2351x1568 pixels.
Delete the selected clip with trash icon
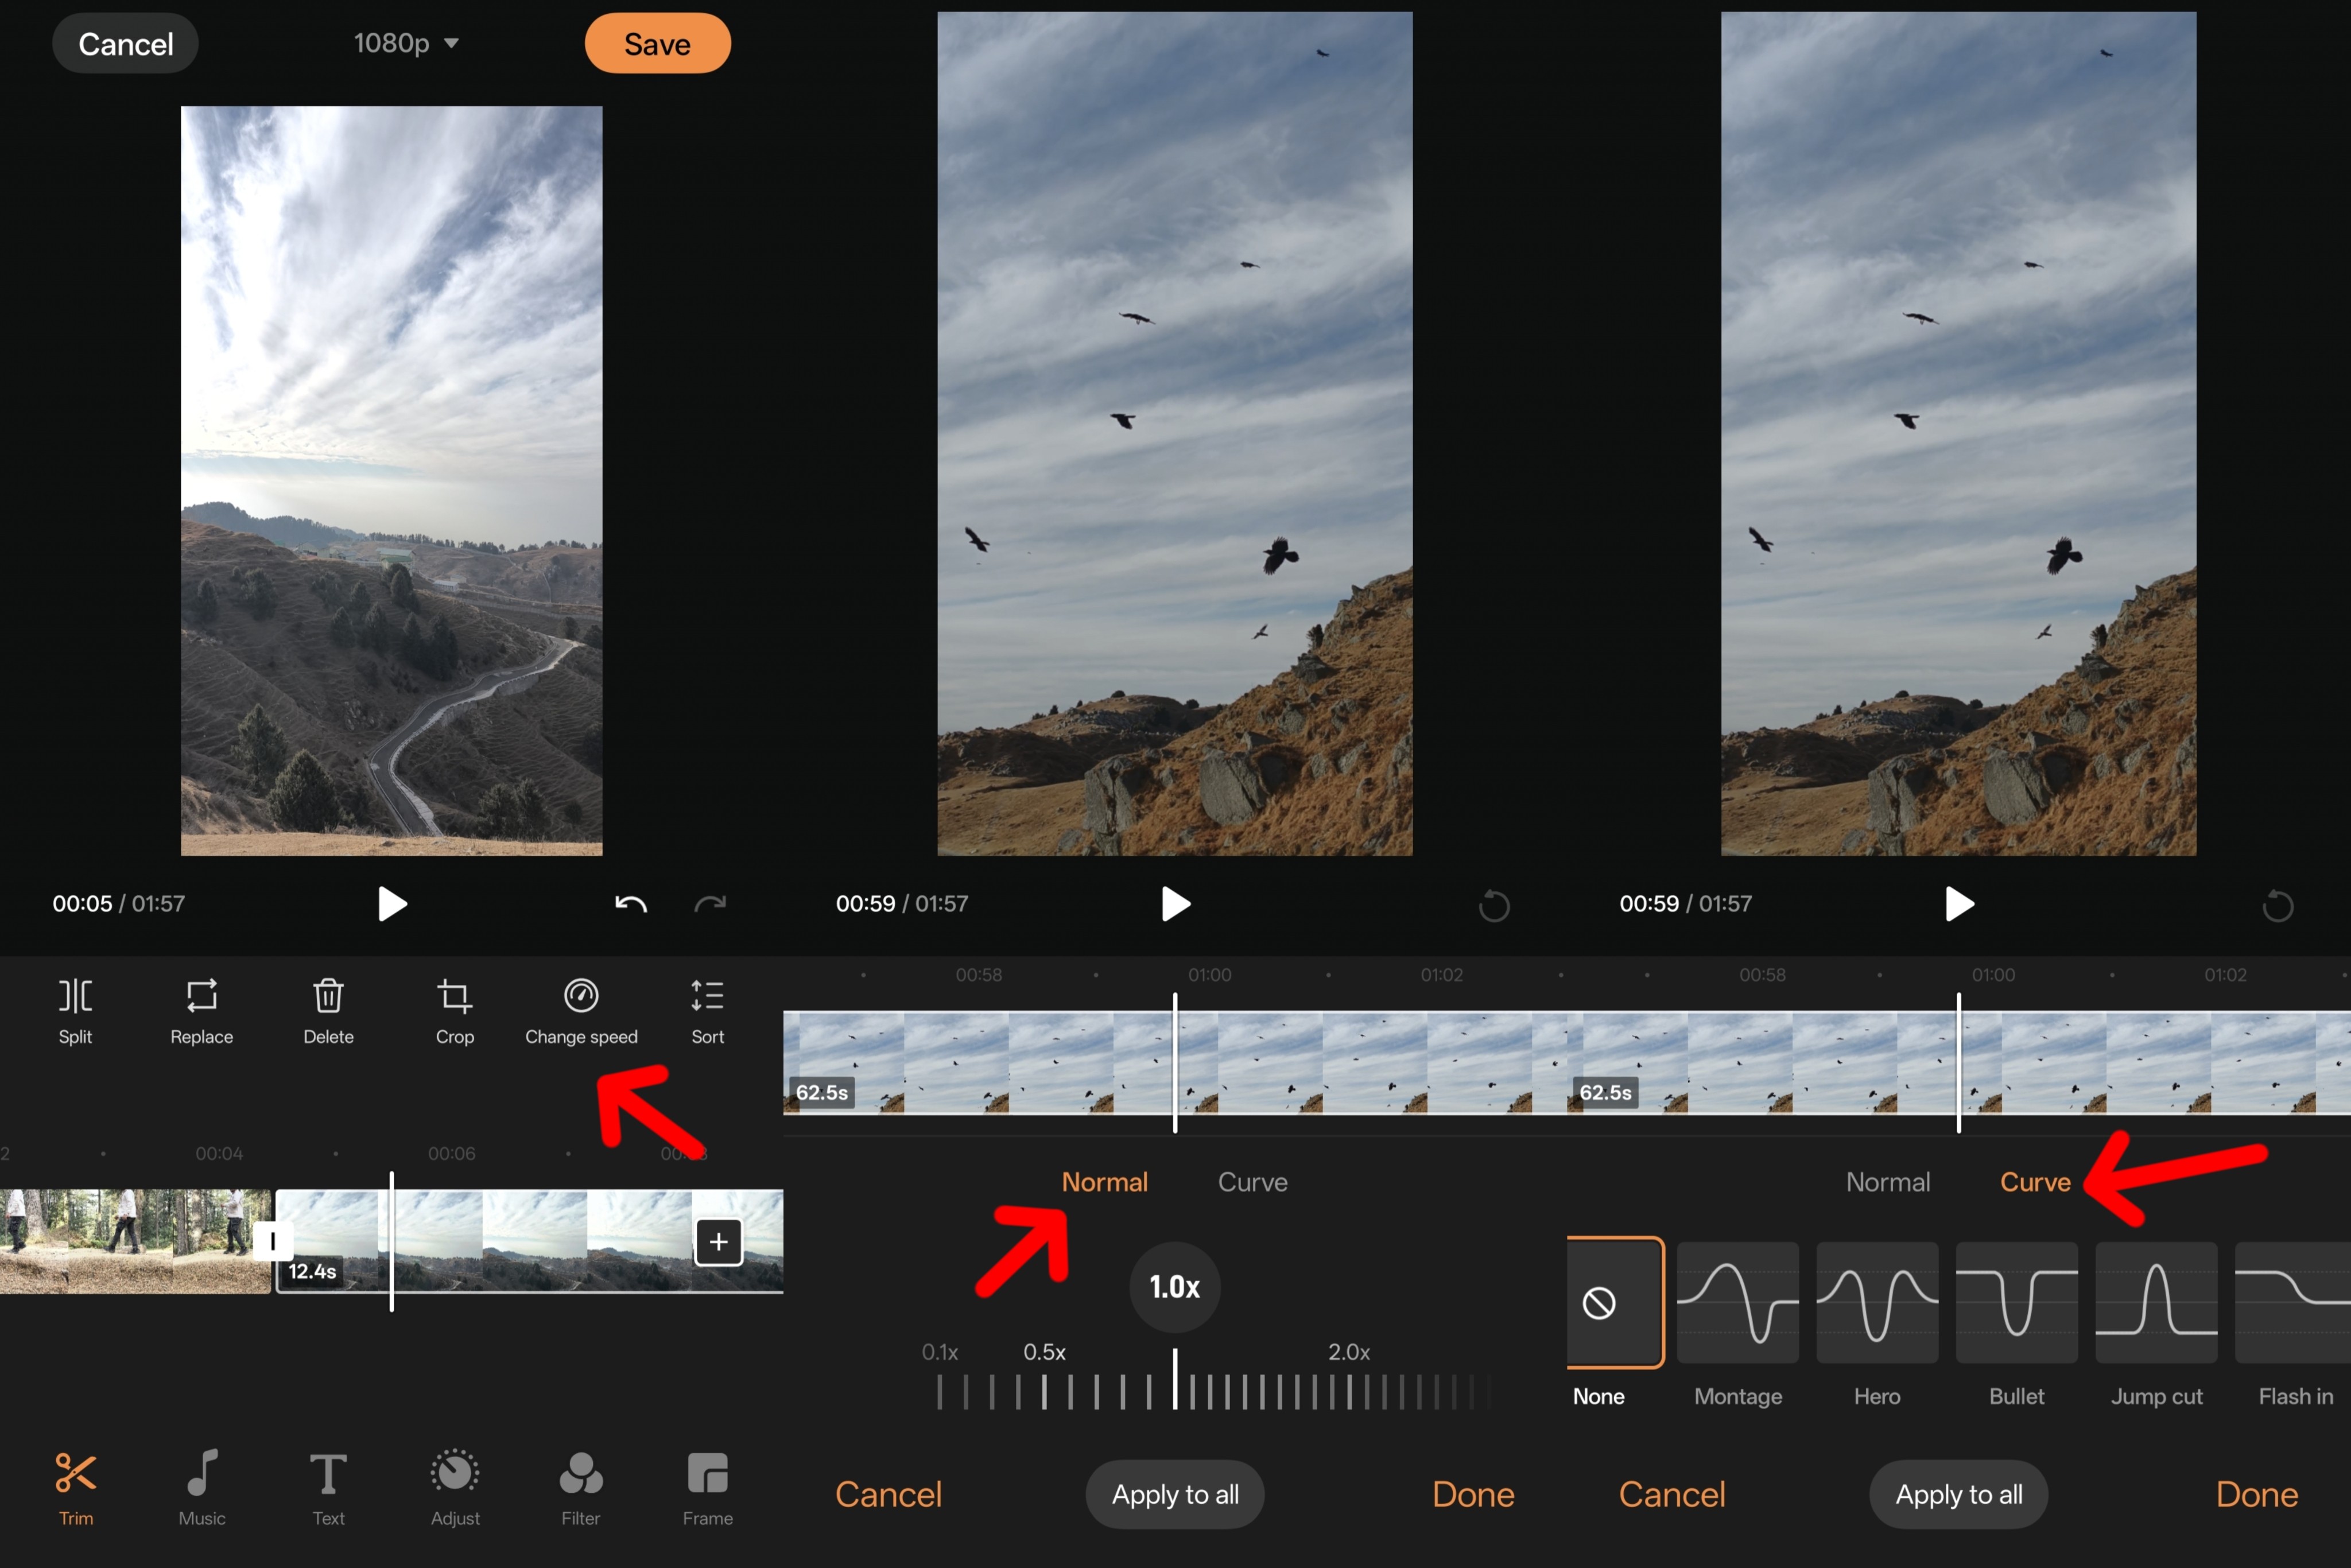pyautogui.click(x=328, y=1011)
